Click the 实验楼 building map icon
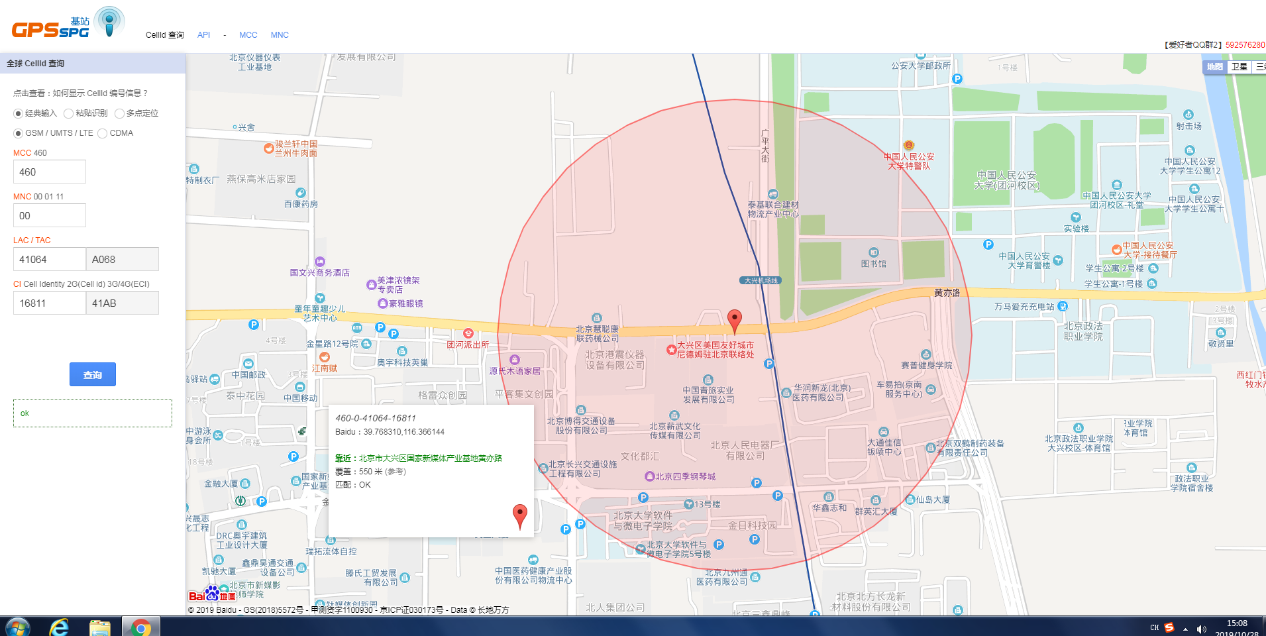This screenshot has width=1266, height=636. click(1076, 217)
